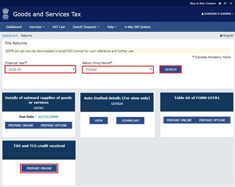The image size is (235, 187).
Task: Click the SEARCH button
Action: pyautogui.click(x=171, y=70)
